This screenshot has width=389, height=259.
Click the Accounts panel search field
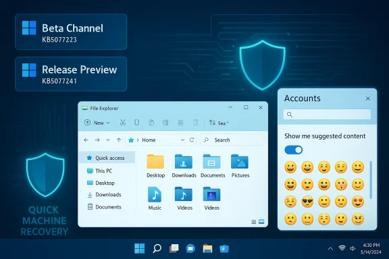point(327,114)
